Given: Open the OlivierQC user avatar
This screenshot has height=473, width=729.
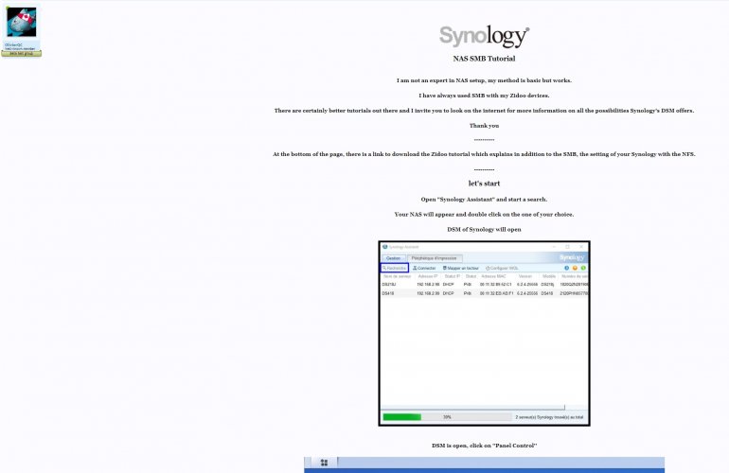Looking at the screenshot, I should [x=21, y=23].
